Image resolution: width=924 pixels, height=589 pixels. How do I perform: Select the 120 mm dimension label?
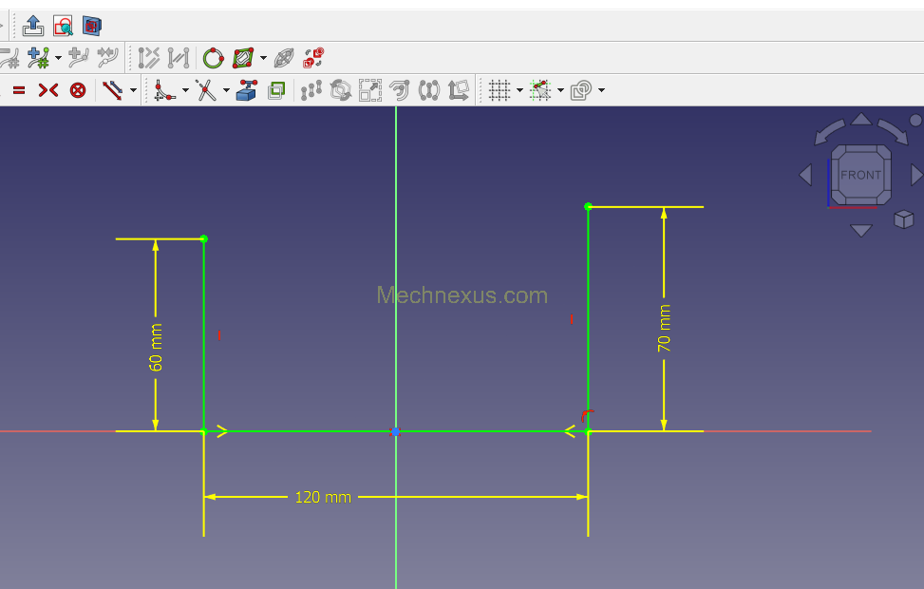click(x=323, y=497)
